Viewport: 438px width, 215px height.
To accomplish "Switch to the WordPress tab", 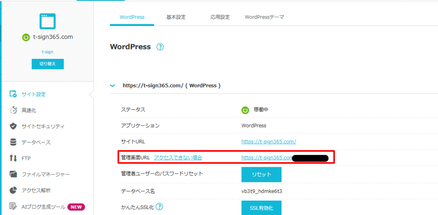I will (132, 17).
